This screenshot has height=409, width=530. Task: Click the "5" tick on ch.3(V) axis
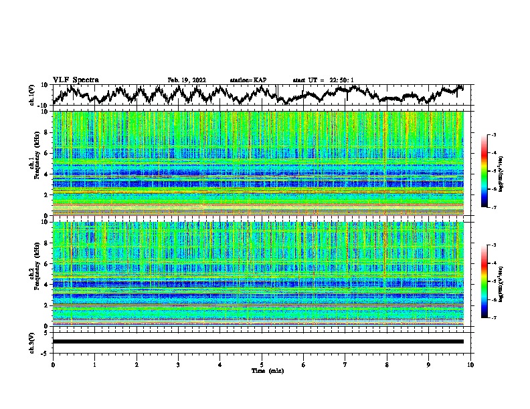(x=46, y=333)
